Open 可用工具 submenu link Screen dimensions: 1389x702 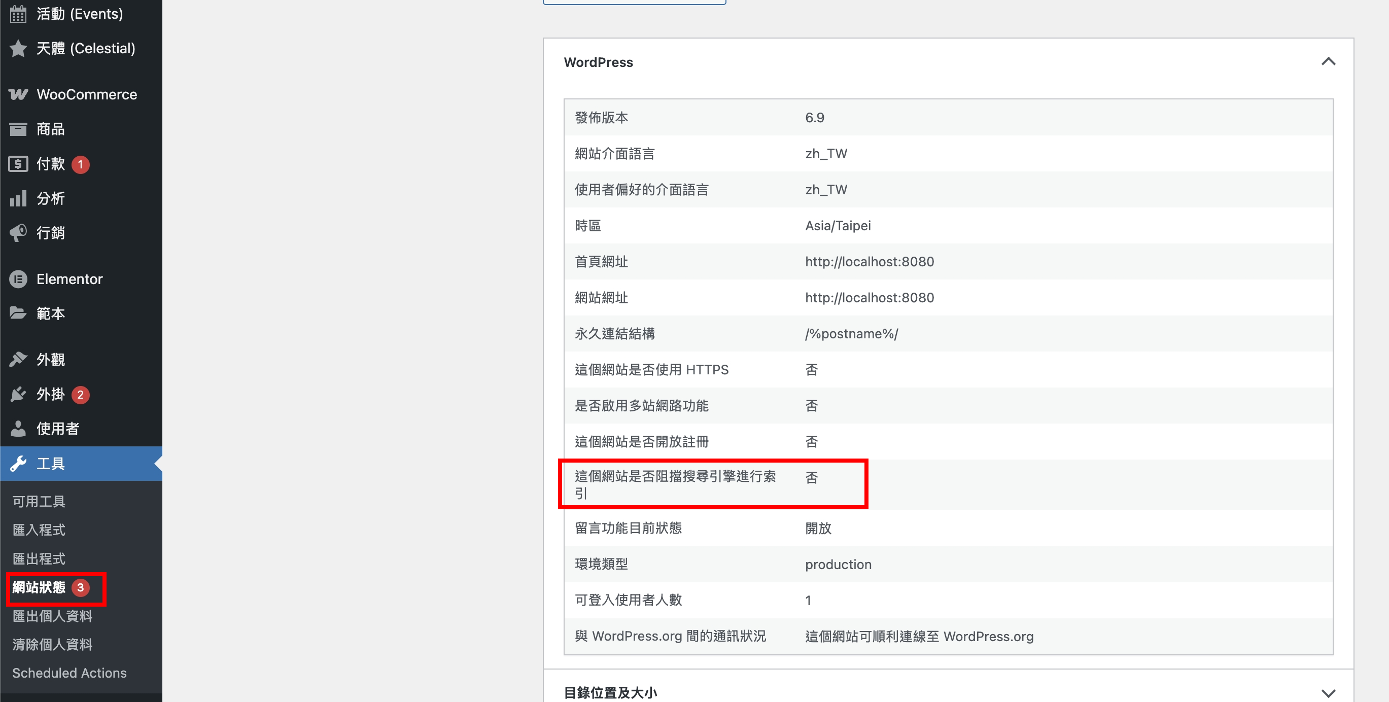[39, 502]
